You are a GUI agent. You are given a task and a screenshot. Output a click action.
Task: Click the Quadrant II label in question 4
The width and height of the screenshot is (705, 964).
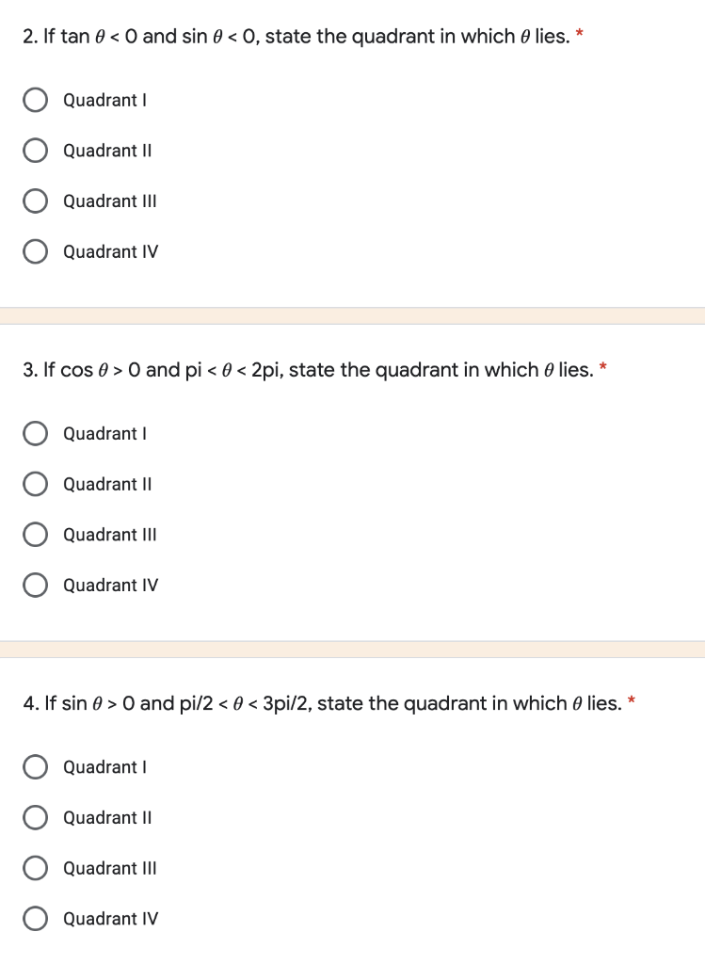pos(107,817)
